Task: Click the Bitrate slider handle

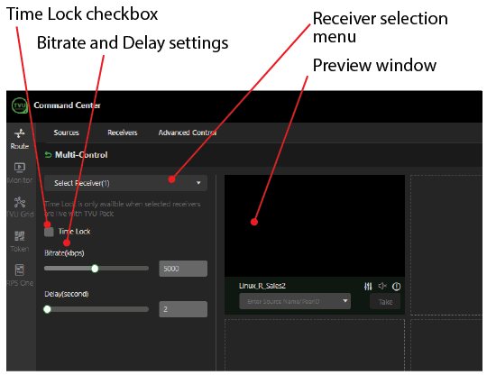Action: [x=95, y=269]
